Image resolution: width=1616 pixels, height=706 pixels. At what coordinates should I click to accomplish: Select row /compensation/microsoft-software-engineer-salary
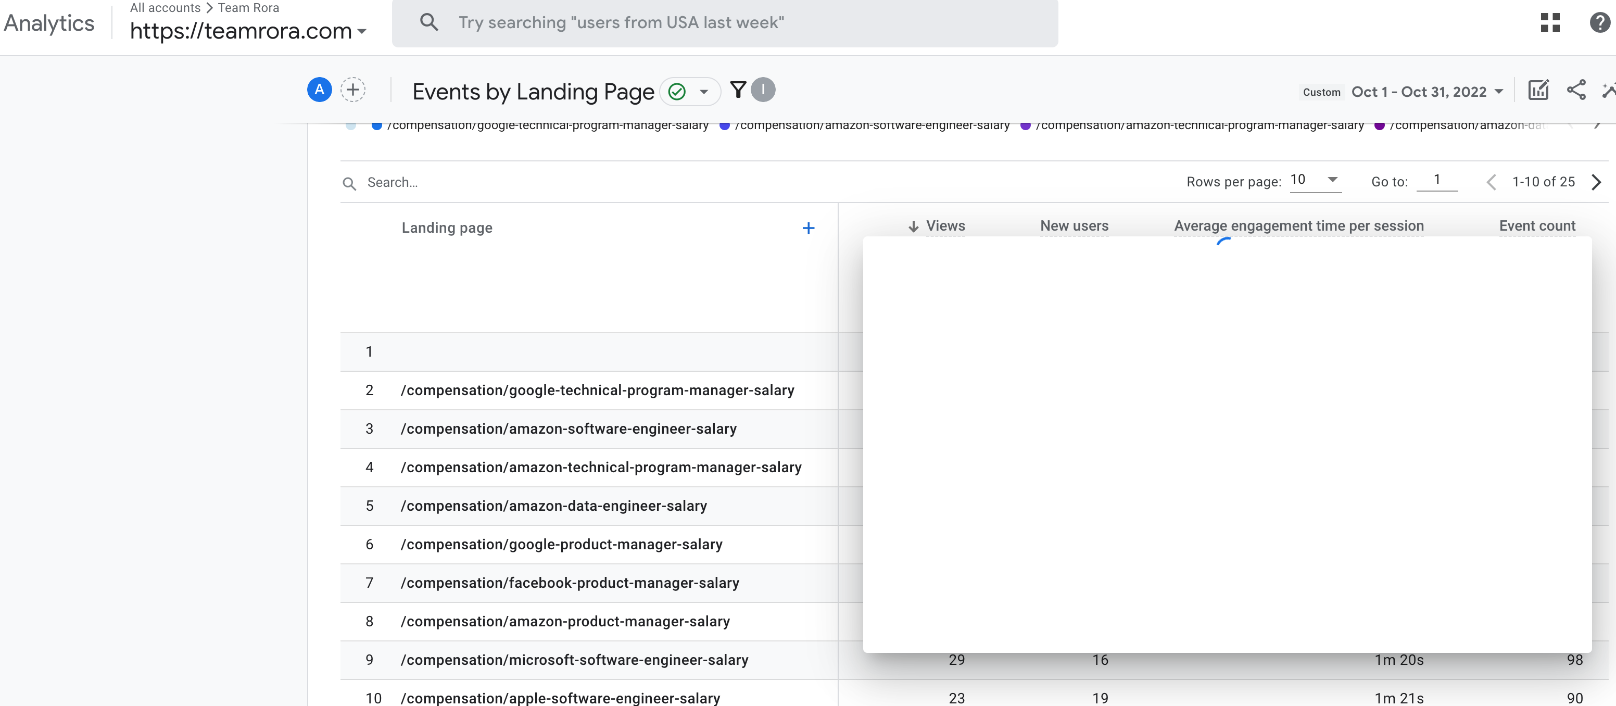point(574,660)
